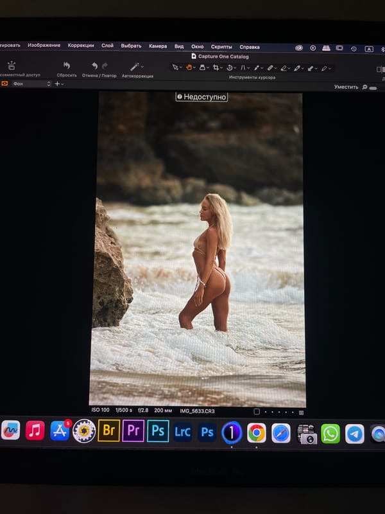
Task: Click the f/2.8 aperture value
Action: [x=143, y=410]
